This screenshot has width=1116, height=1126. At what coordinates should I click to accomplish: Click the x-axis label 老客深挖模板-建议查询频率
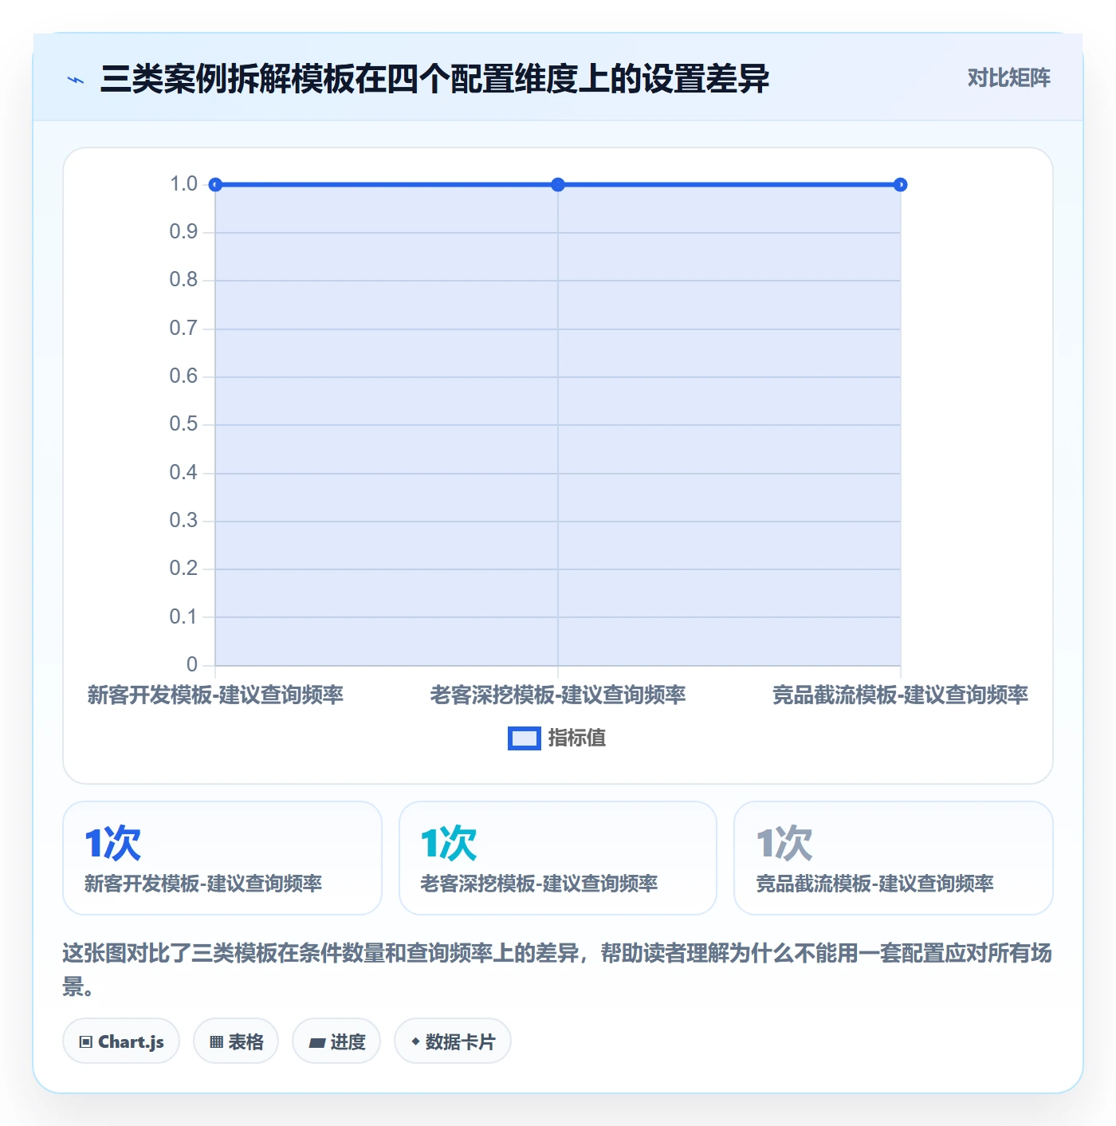click(x=558, y=695)
